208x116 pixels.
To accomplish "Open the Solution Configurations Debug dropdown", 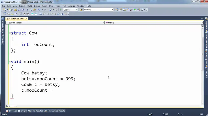I will 77,10.
